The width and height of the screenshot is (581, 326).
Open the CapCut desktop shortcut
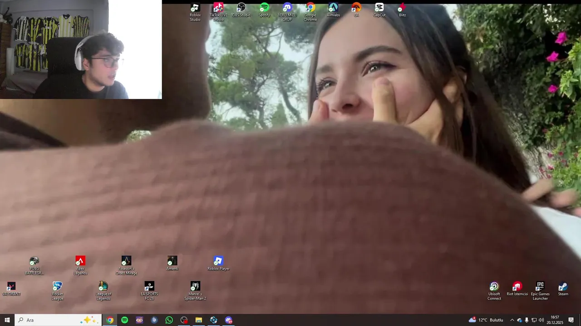379,10
